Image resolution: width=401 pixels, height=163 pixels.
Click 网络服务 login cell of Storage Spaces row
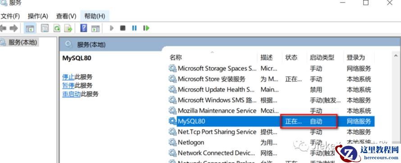(359, 68)
